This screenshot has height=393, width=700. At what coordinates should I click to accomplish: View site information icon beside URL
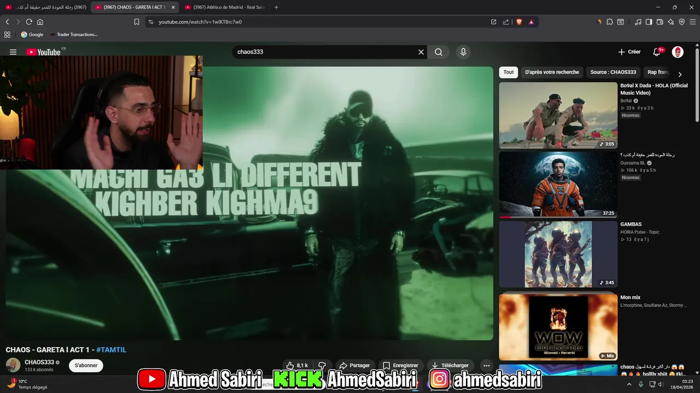pos(150,22)
